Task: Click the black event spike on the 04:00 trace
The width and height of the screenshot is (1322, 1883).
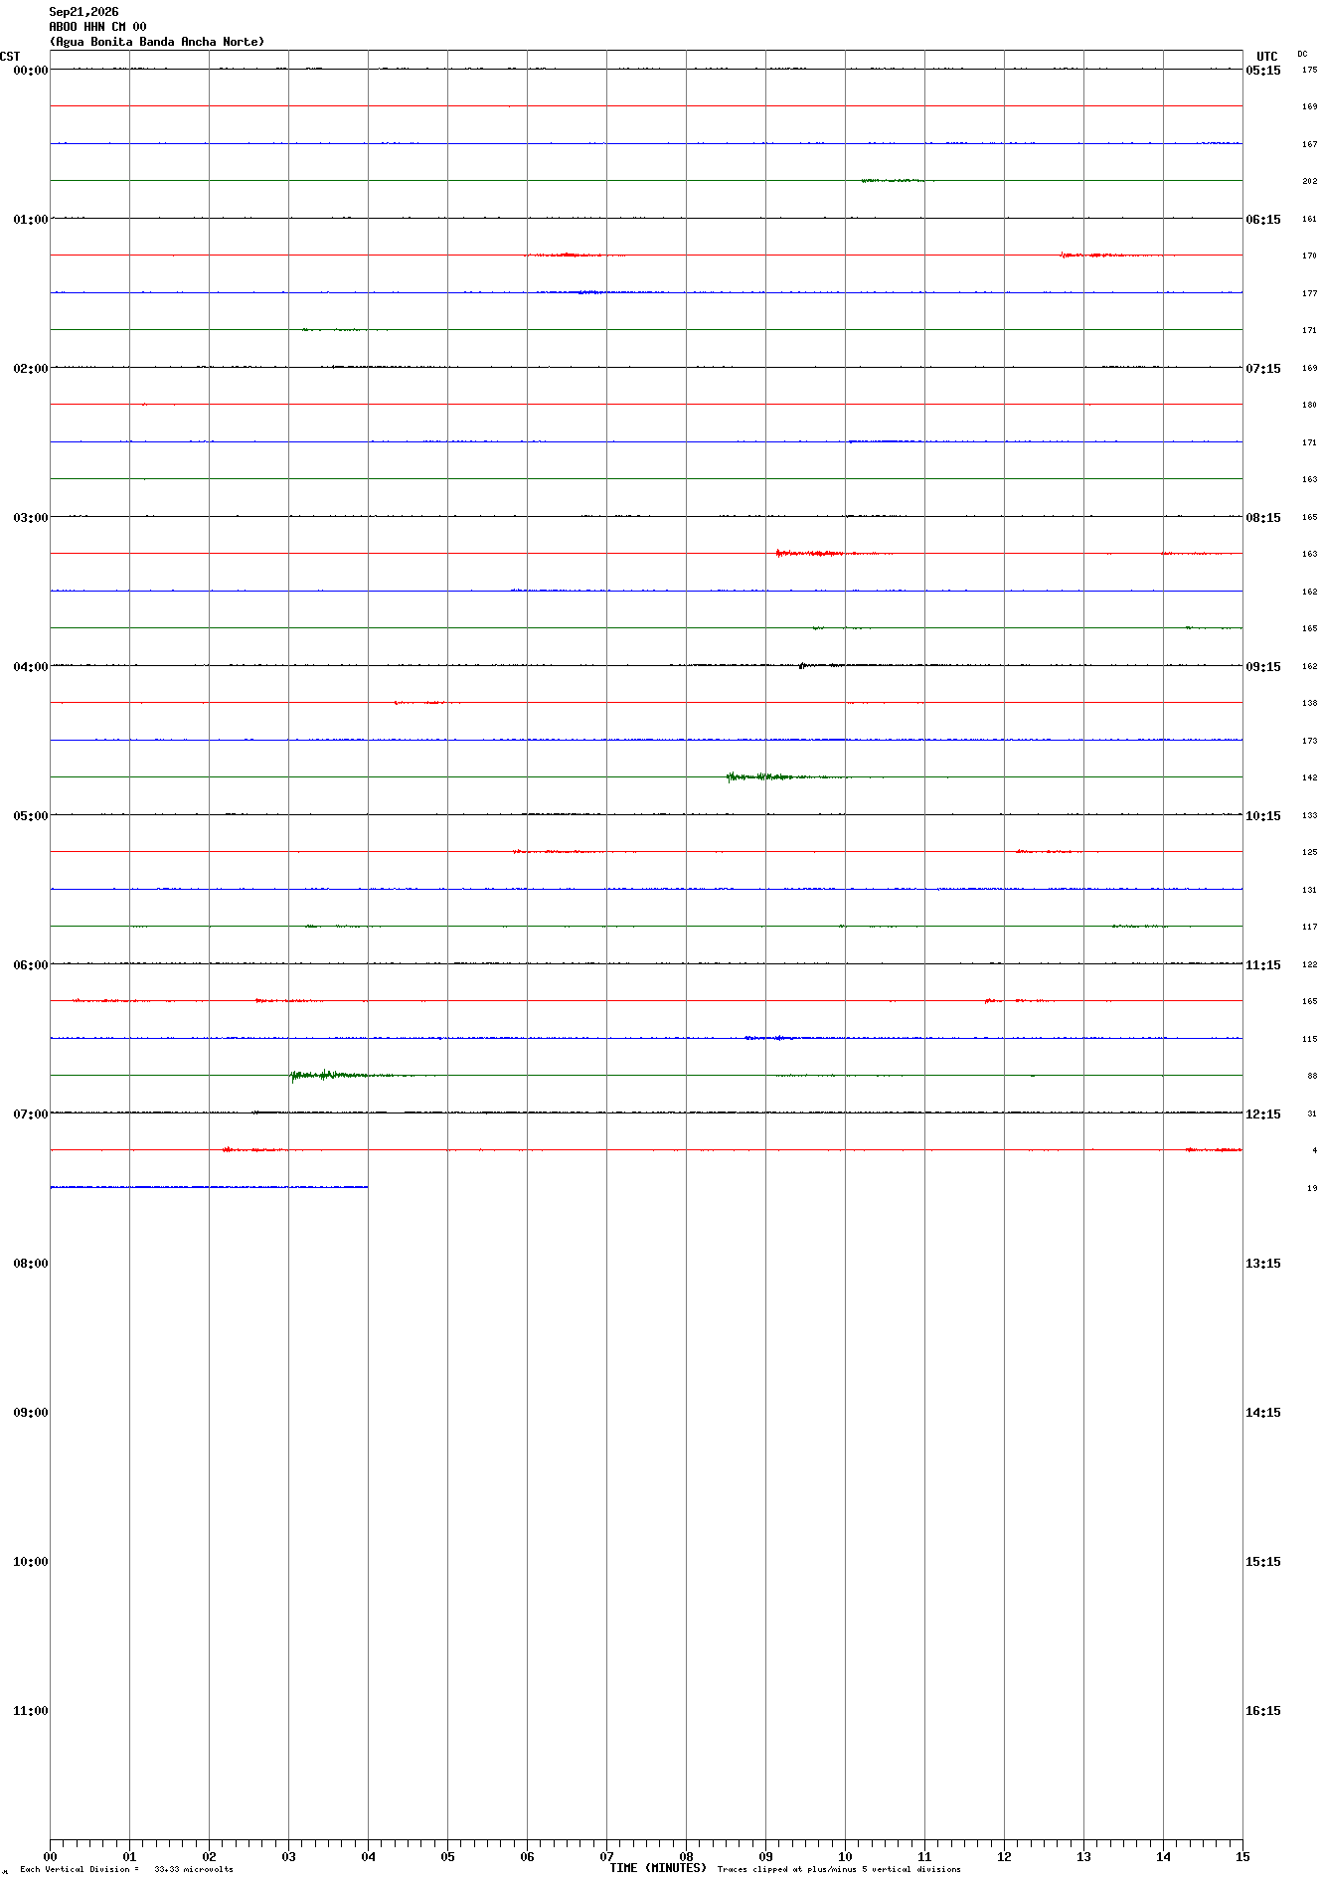Action: click(802, 665)
